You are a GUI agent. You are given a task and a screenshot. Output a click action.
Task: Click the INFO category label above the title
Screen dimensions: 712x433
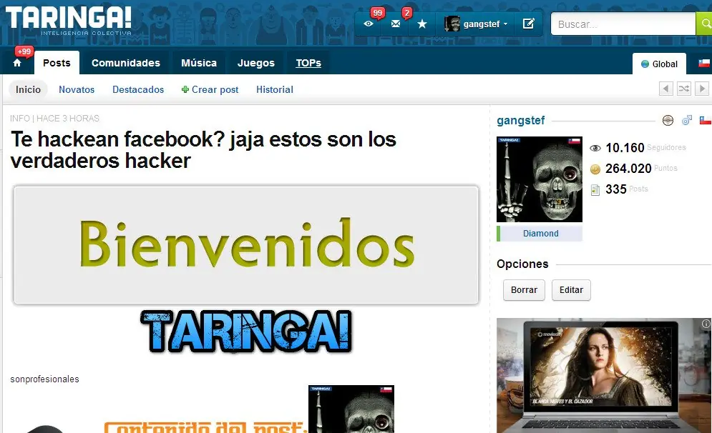pos(20,119)
